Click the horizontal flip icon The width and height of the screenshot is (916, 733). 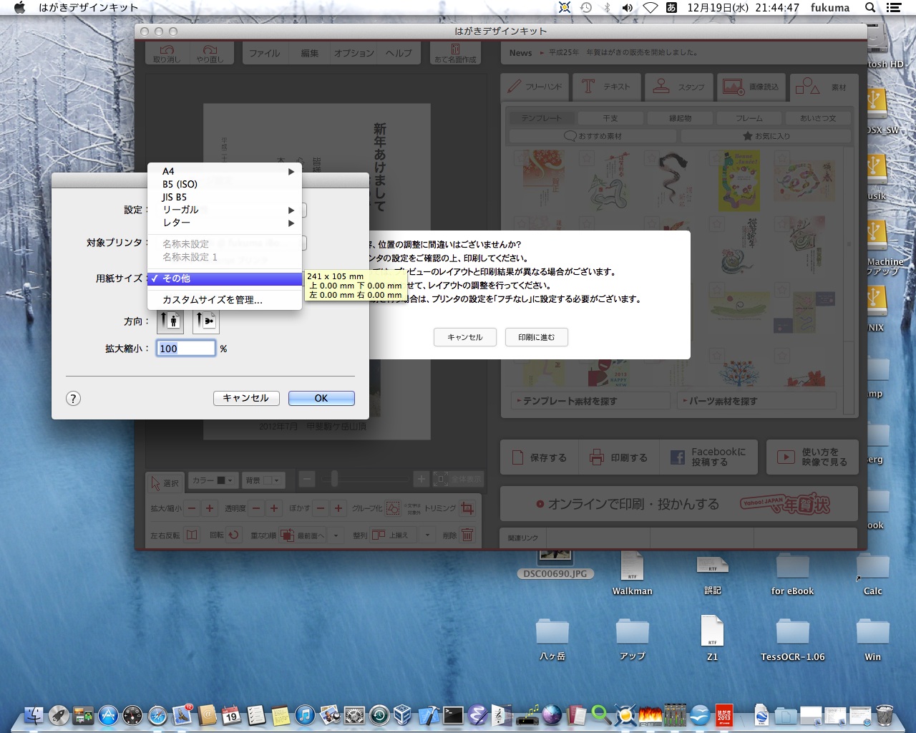point(192,535)
